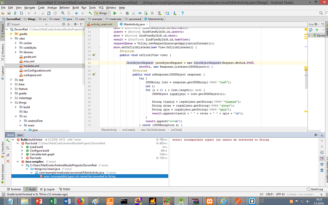Image resolution: width=328 pixels, height=205 pixels.
Task: Click the pin icon in Build panel sidebar
Action: 8,155
